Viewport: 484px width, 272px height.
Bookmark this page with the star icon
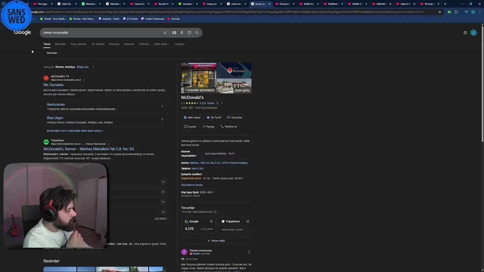(440, 12)
